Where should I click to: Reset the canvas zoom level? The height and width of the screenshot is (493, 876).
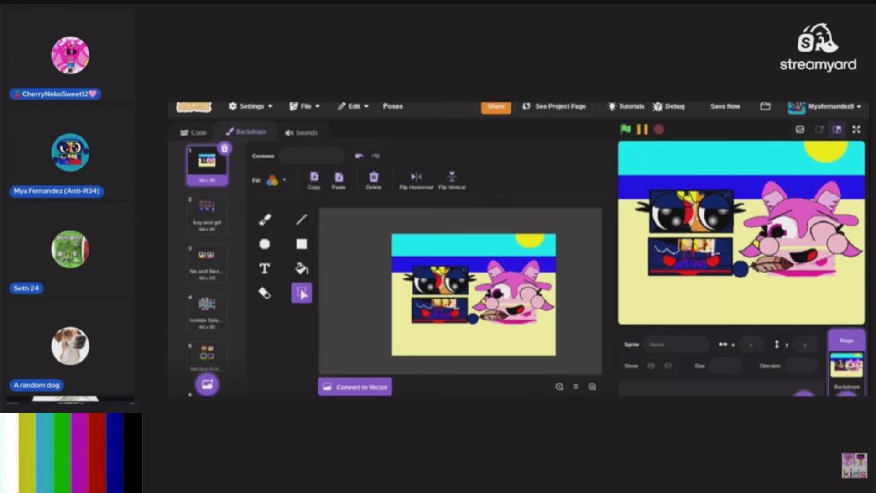576,387
